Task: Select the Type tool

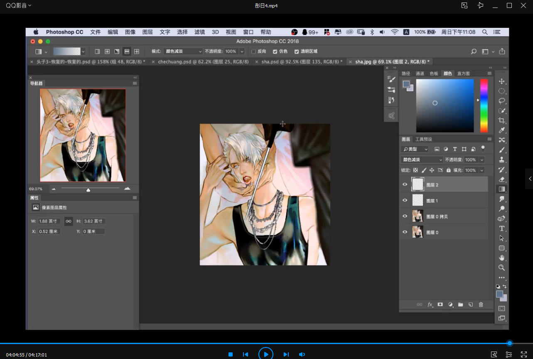Action: pyautogui.click(x=502, y=229)
